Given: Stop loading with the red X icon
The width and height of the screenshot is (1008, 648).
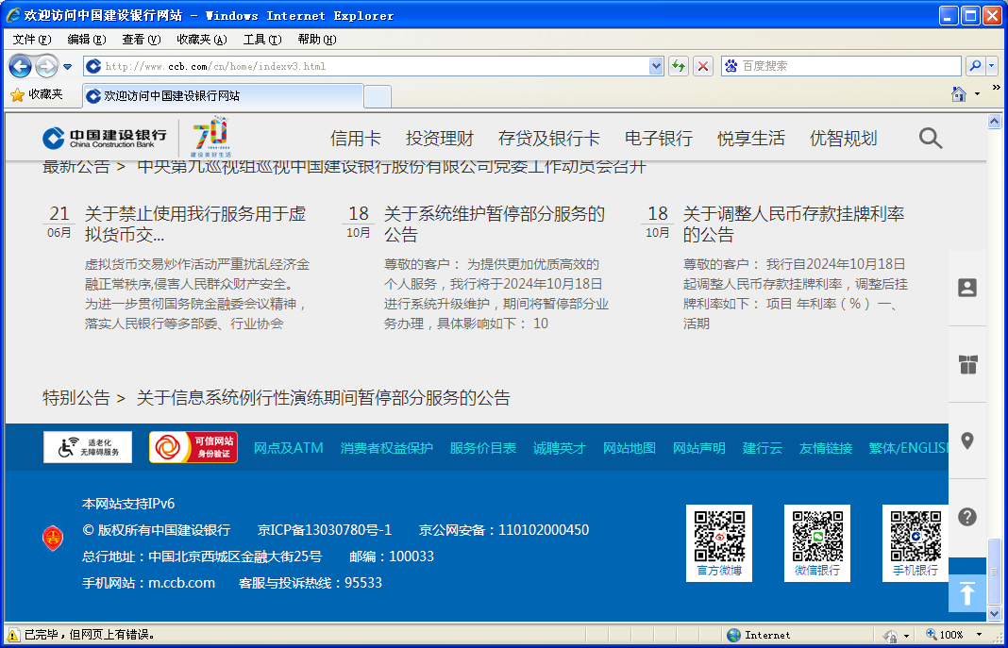Looking at the screenshot, I should [x=703, y=65].
